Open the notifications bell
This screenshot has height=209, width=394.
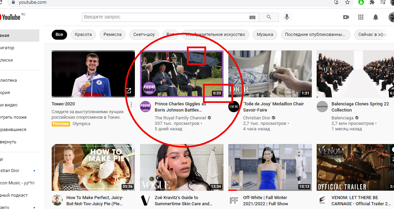[x=376, y=17]
